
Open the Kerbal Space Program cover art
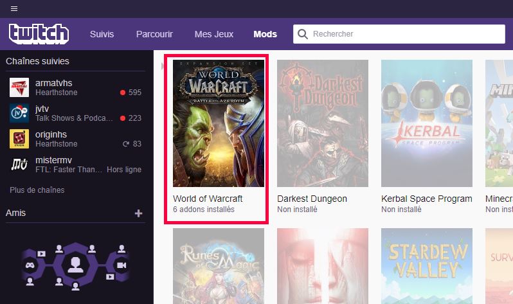pos(427,123)
